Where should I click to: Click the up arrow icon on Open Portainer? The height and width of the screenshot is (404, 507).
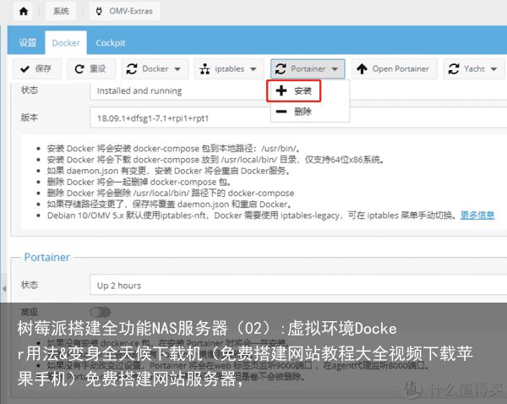pos(362,69)
